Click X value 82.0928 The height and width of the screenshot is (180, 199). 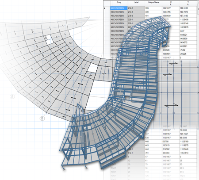pos(171,50)
